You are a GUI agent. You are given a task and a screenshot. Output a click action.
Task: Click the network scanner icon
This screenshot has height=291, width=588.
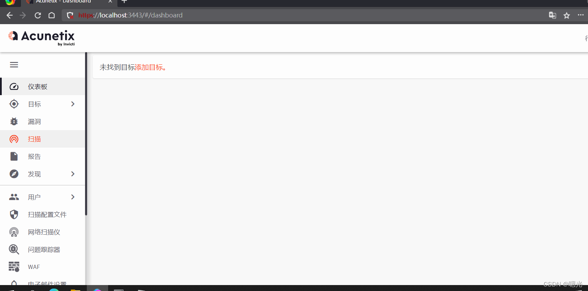[x=14, y=232]
